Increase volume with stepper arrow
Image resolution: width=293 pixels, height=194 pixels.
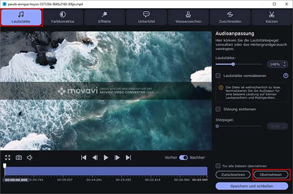click(x=284, y=63)
